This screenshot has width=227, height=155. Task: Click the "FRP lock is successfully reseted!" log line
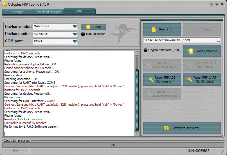coord(26,123)
